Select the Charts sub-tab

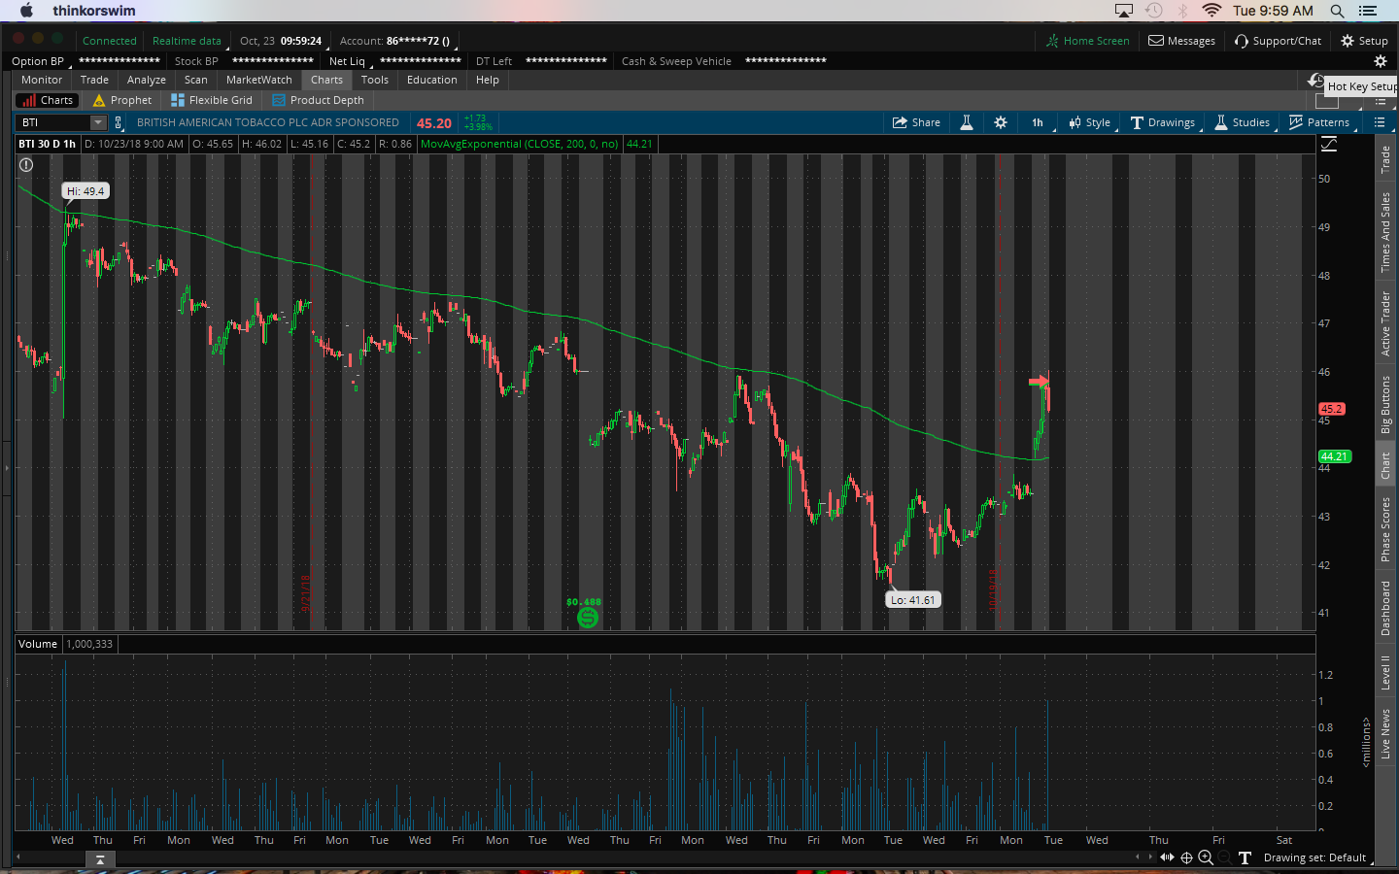coord(47,100)
